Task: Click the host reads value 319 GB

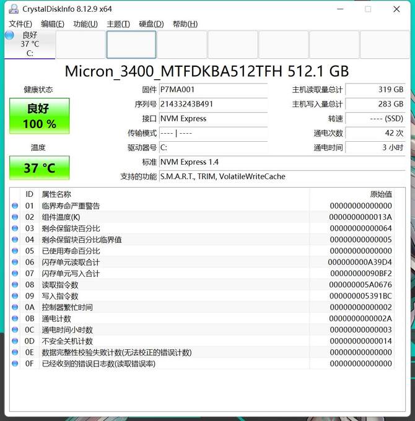Action: click(x=375, y=90)
